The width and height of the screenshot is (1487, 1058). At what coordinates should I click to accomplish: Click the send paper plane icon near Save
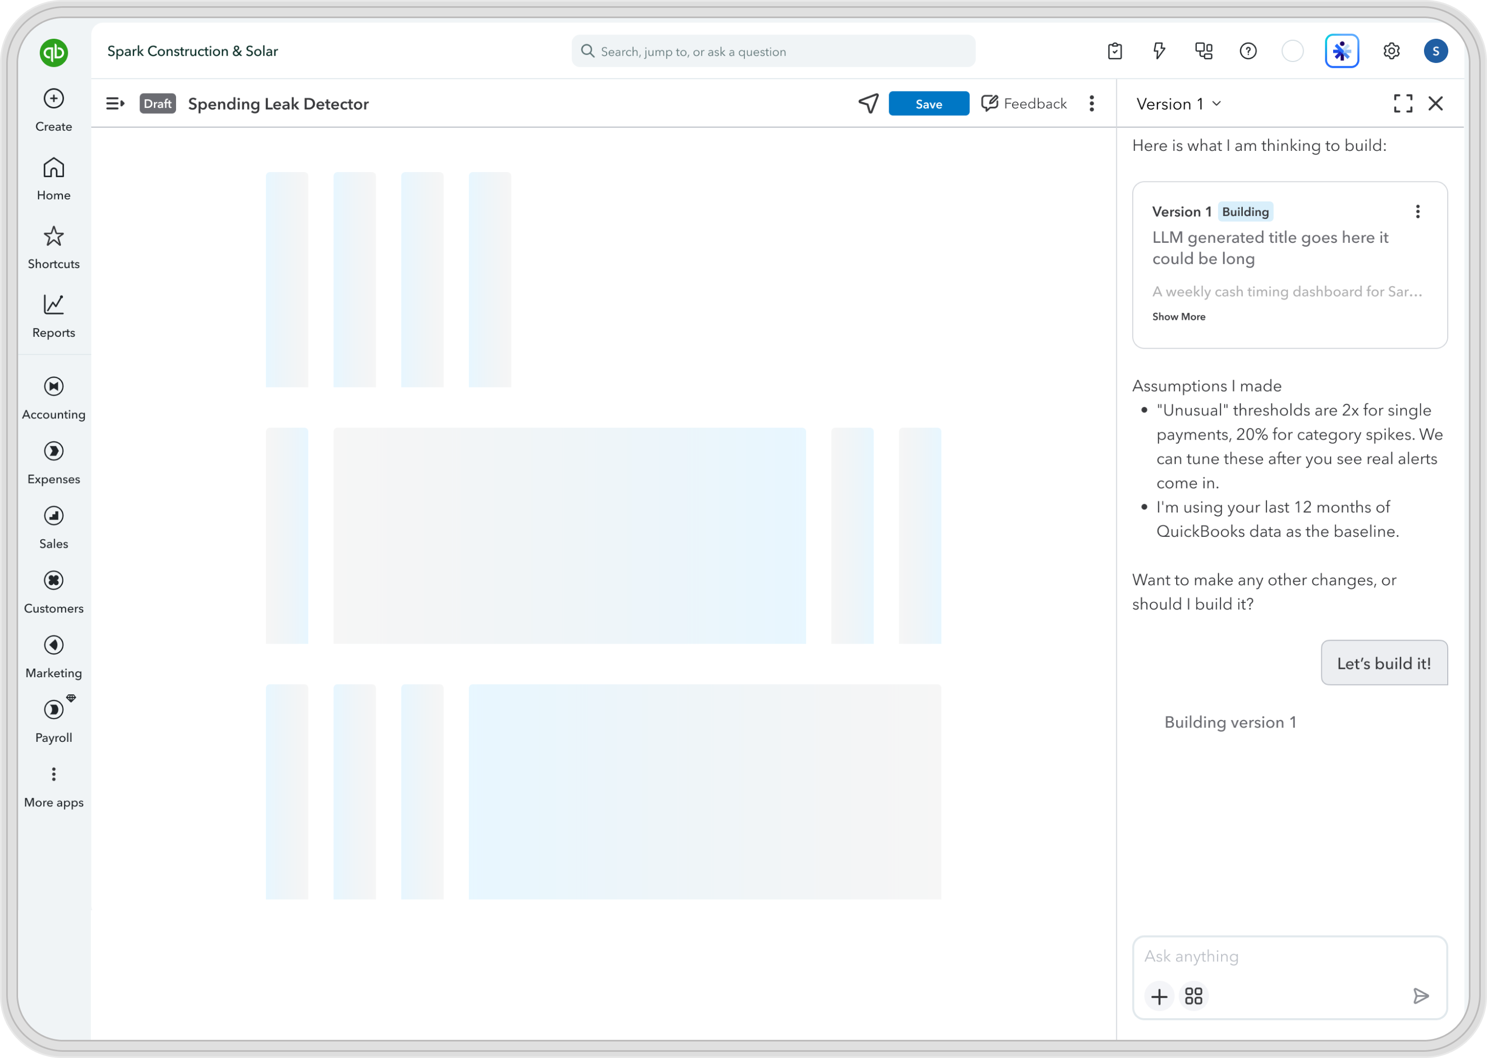click(x=868, y=104)
